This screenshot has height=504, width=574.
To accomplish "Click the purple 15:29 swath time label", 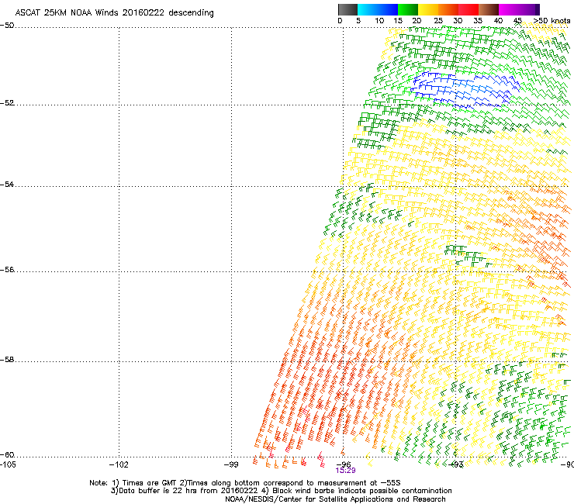I will (345, 471).
